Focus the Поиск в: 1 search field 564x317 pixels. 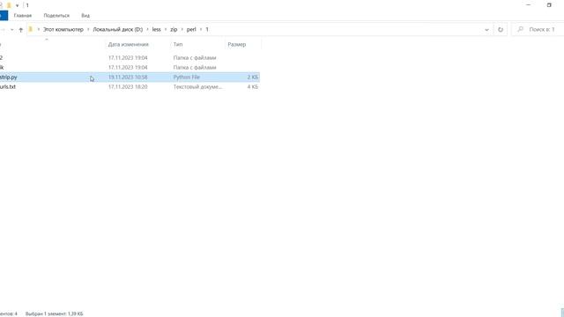point(538,29)
